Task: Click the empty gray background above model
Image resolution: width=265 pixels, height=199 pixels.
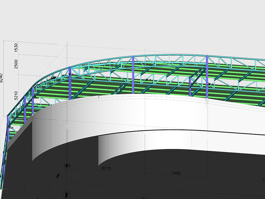Action: point(138,22)
